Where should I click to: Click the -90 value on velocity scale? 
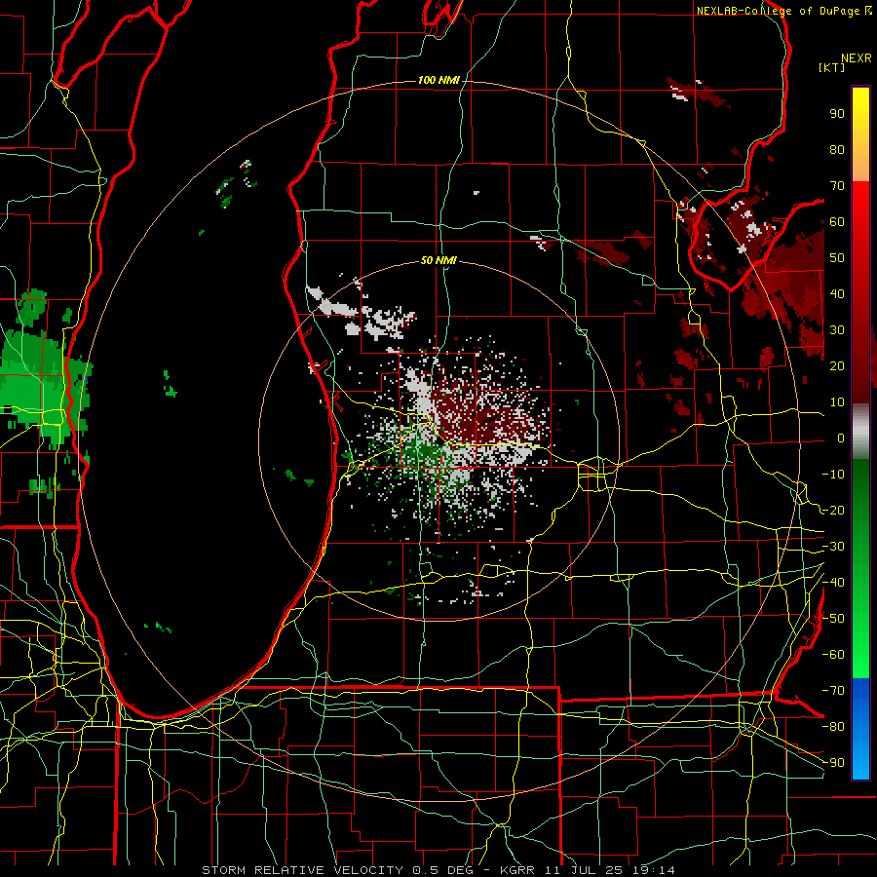click(833, 763)
